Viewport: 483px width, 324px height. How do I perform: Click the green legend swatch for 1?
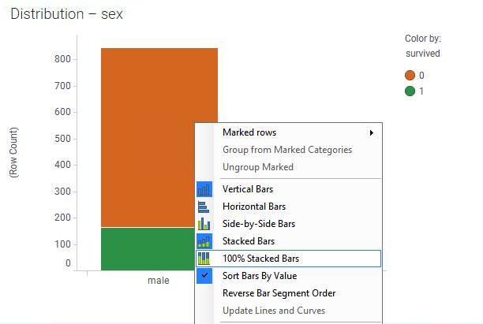point(410,91)
